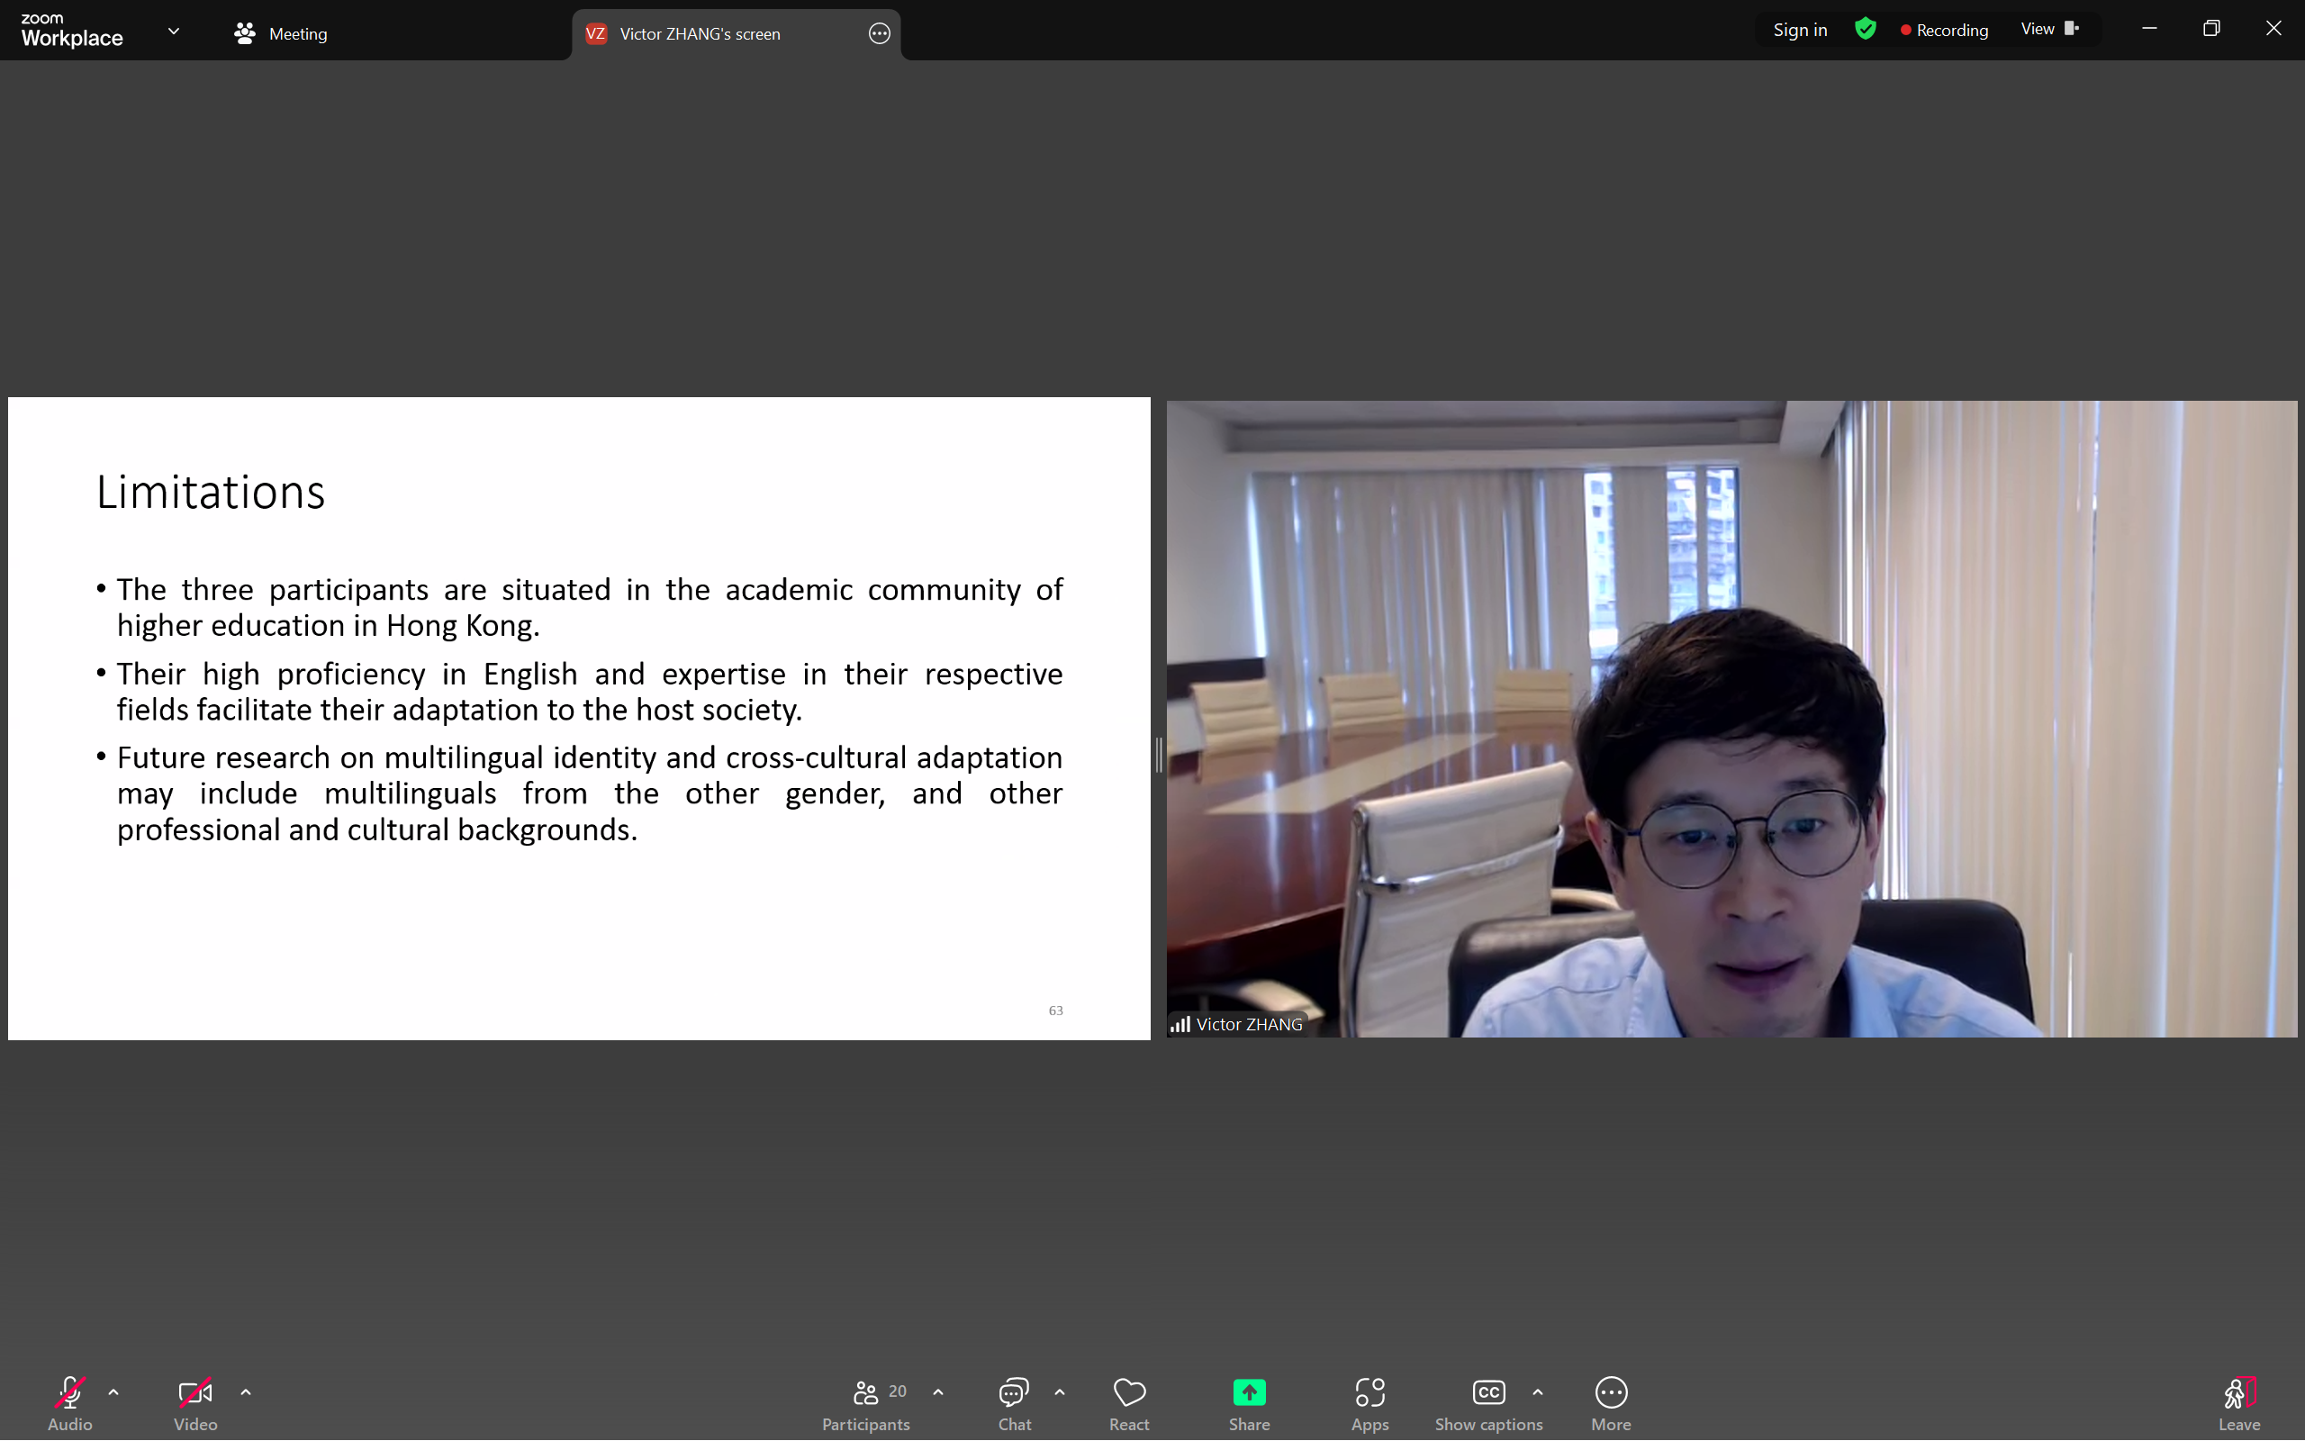Toggle the Recording indicator
The width and height of the screenshot is (2305, 1441).
point(1944,30)
